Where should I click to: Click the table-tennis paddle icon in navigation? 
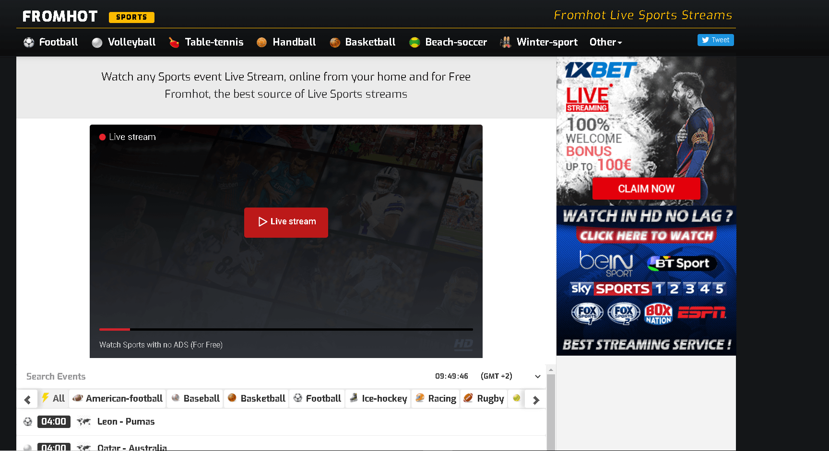[174, 43]
